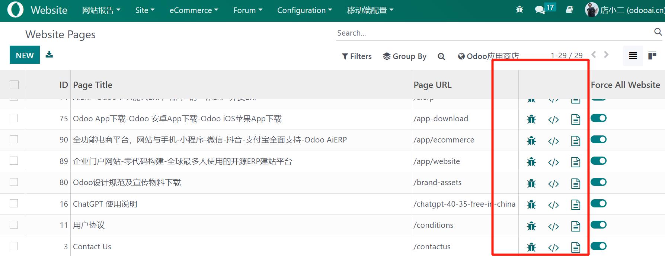Toggle Force All Website for /conditions

(x=599, y=224)
